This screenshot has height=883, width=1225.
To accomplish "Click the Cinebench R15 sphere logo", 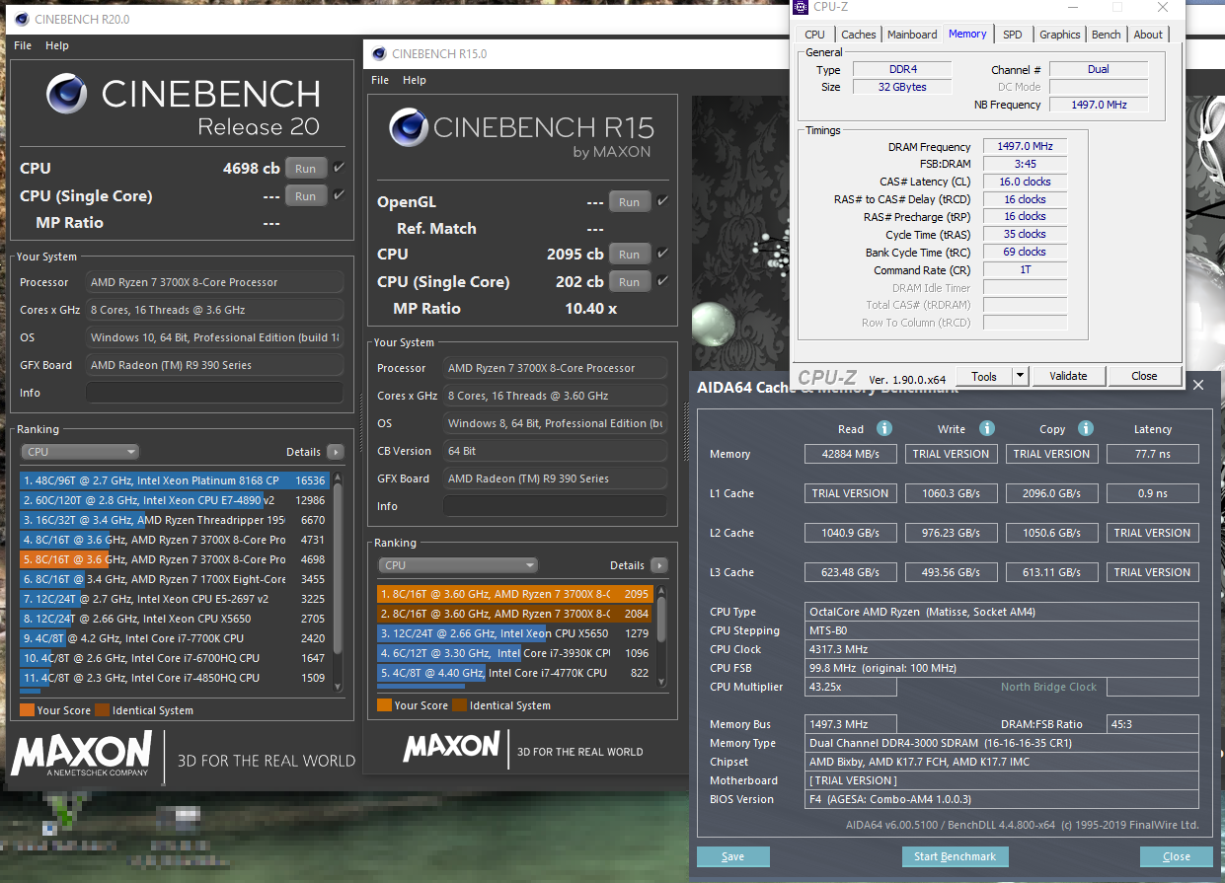I will pos(407,127).
